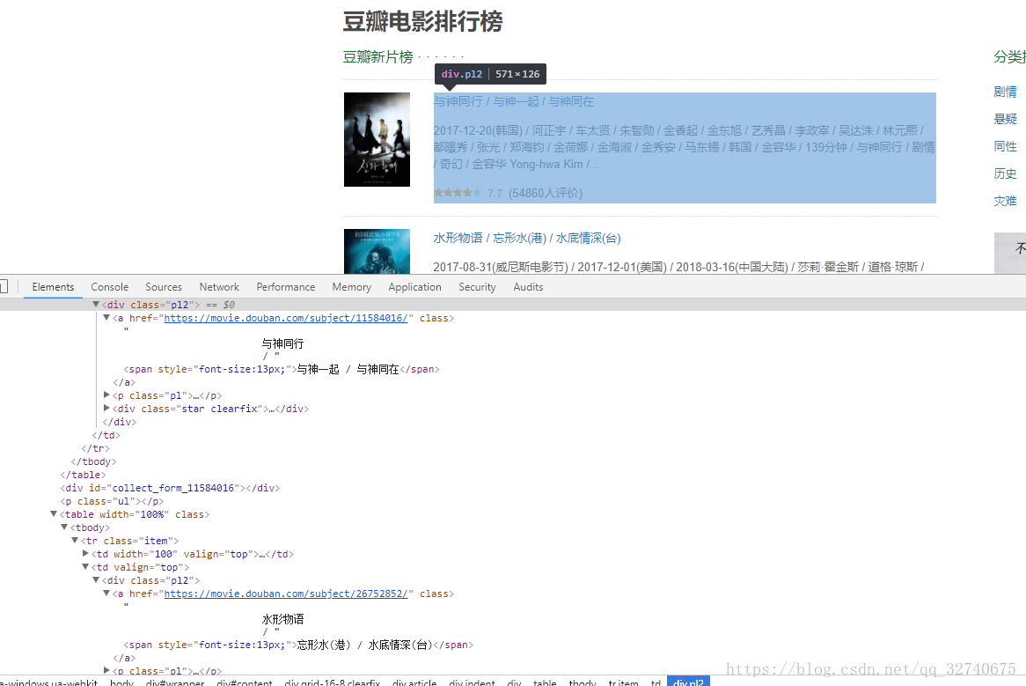Image resolution: width=1026 pixels, height=686 pixels.
Task: Select the closing </tbody> row
Action: tap(93, 461)
